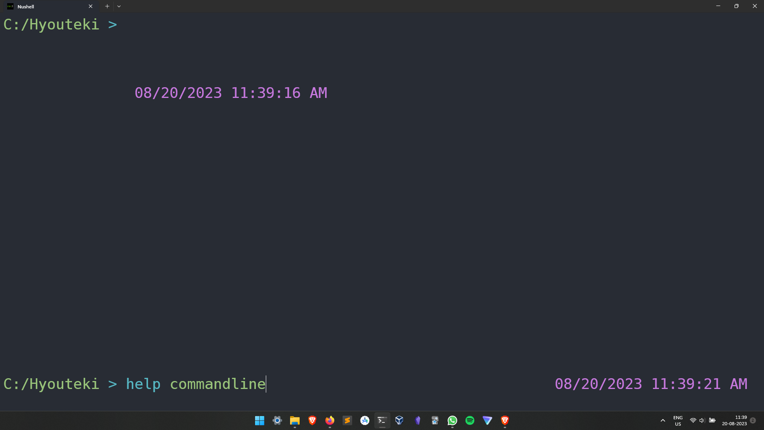
Task: Open the ENG US language switcher
Action: [678, 420]
